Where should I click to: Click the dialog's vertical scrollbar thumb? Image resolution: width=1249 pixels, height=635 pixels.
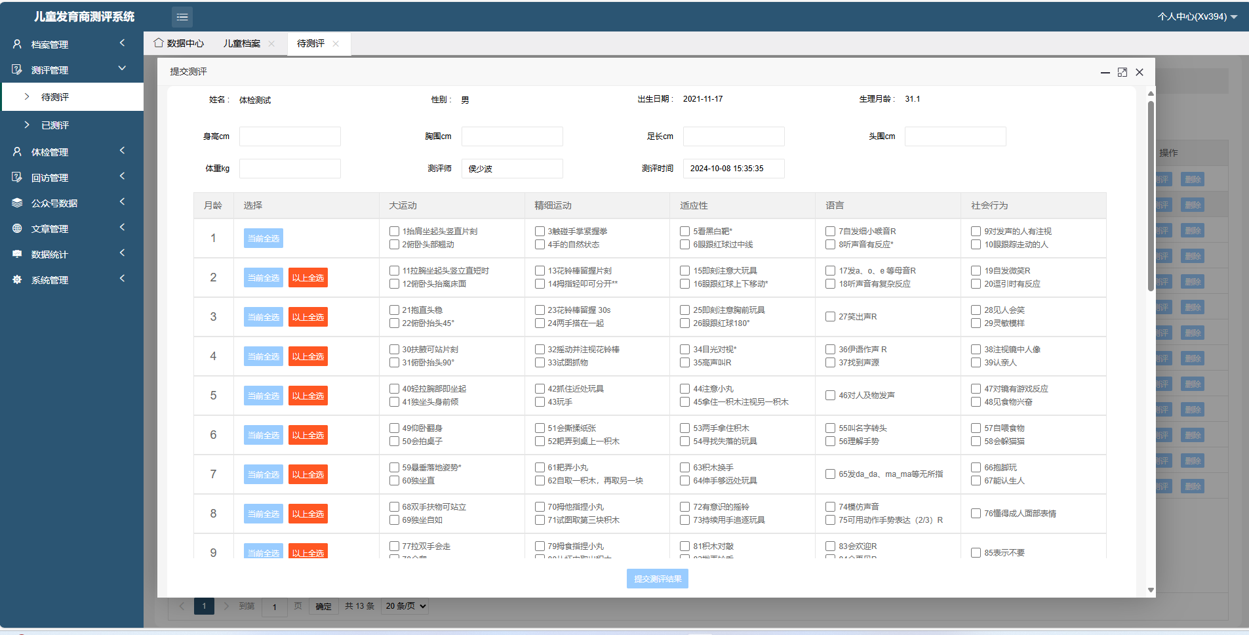[1151, 195]
